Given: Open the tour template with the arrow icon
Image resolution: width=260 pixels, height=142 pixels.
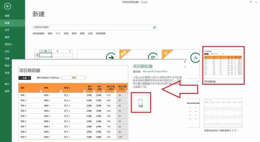Looking at the screenshot, I should click(96, 54).
